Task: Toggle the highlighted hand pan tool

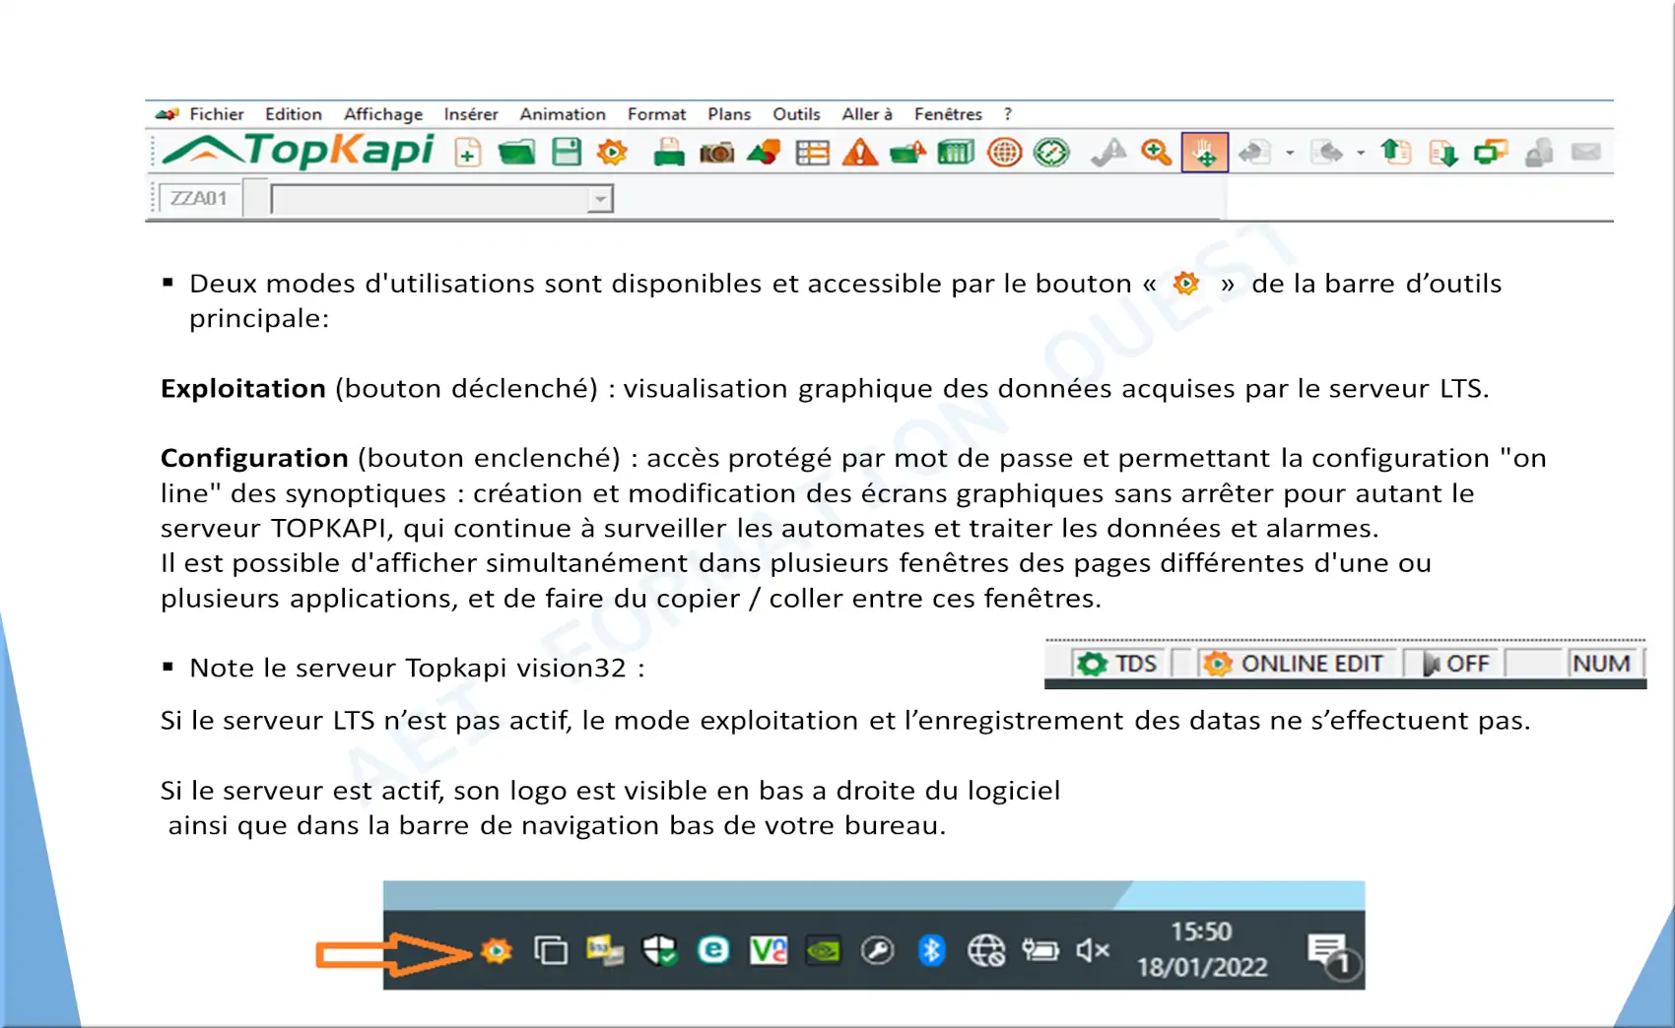Action: point(1204,153)
